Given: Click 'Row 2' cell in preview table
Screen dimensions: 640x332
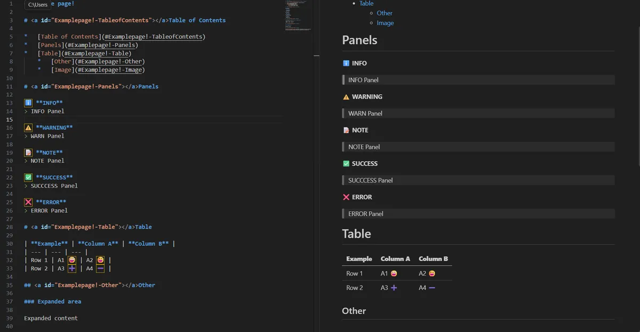Looking at the screenshot, I should [x=355, y=288].
